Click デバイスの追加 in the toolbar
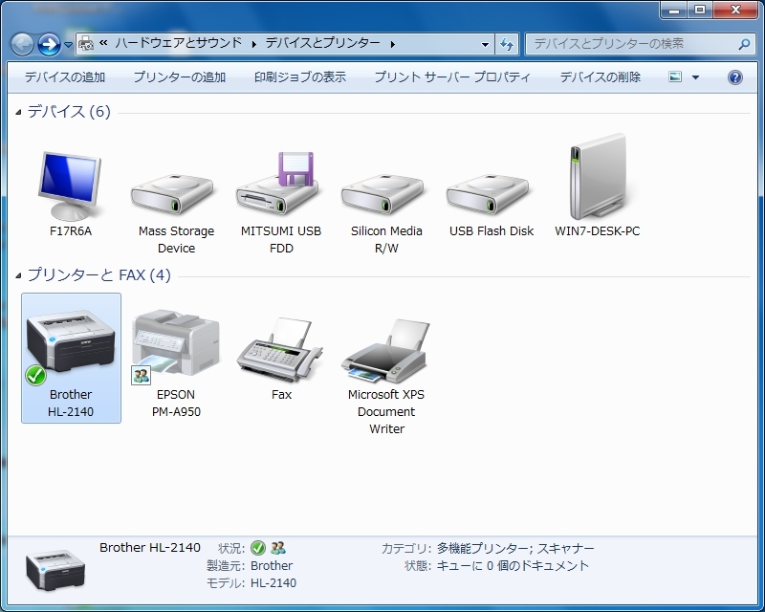 pos(65,77)
